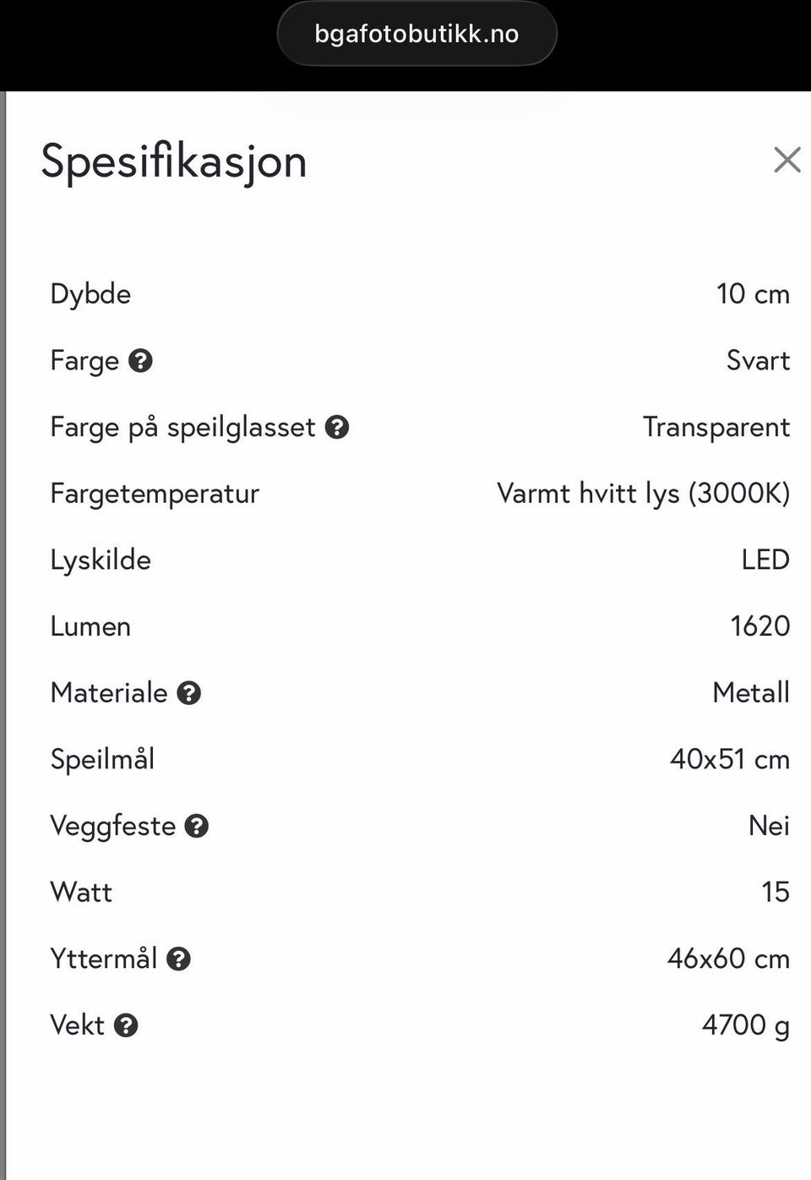Select the Lumen value 1620
The width and height of the screenshot is (811, 1180).
[759, 626]
